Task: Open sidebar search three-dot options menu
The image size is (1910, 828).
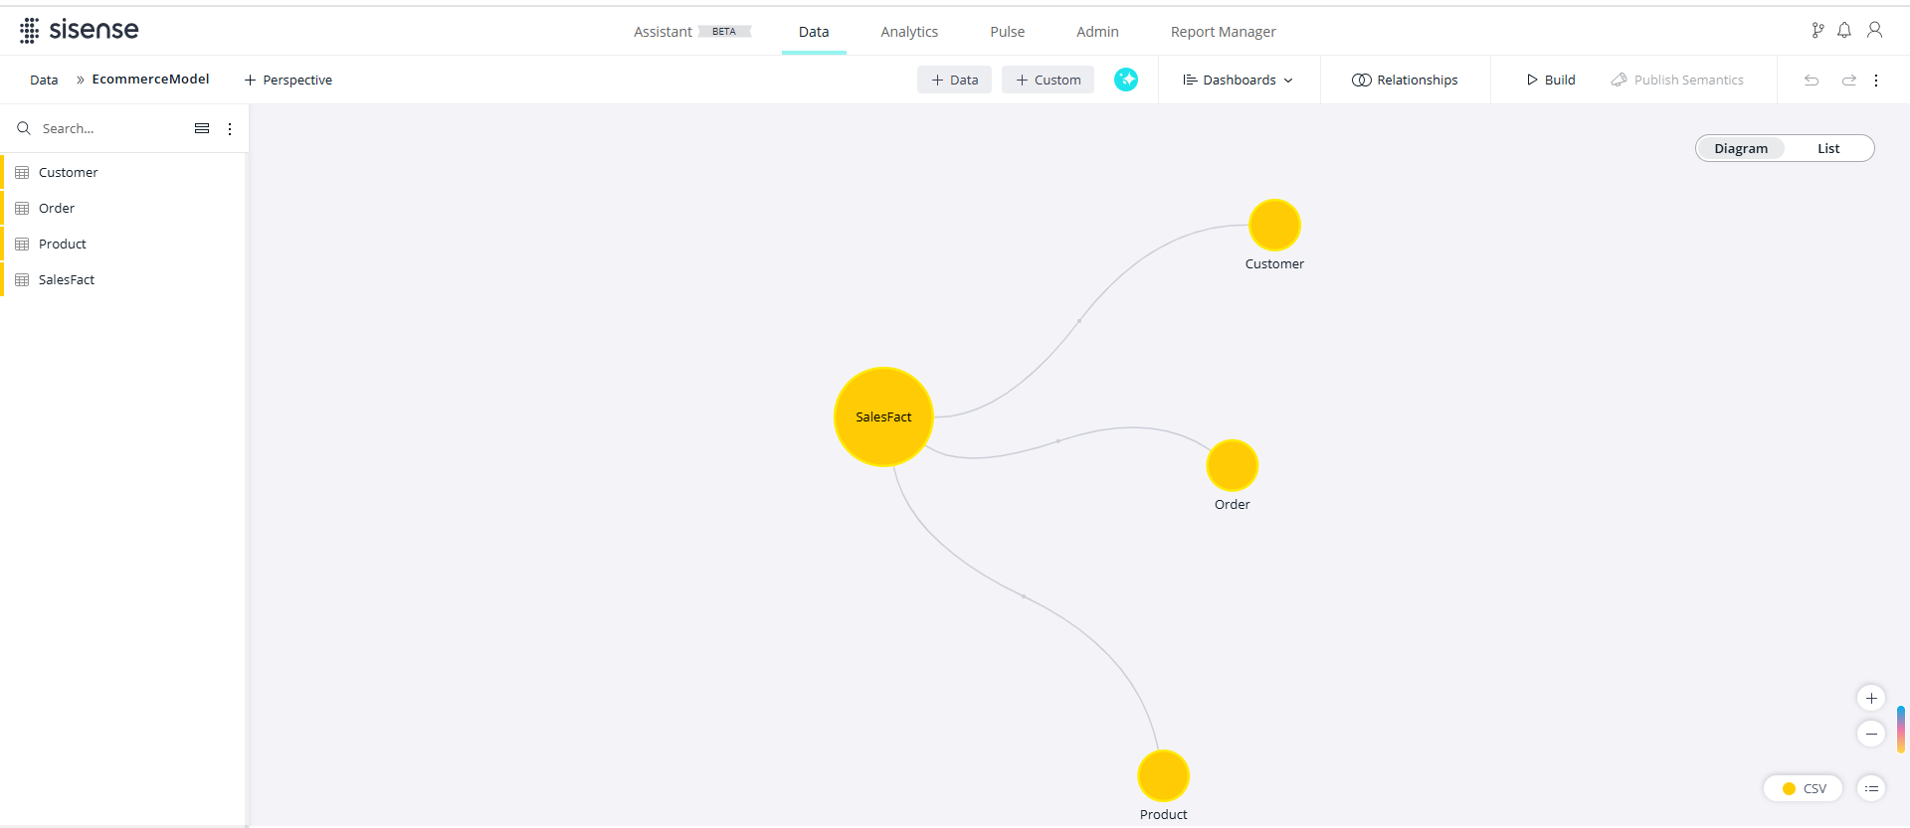Action: pyautogui.click(x=230, y=129)
